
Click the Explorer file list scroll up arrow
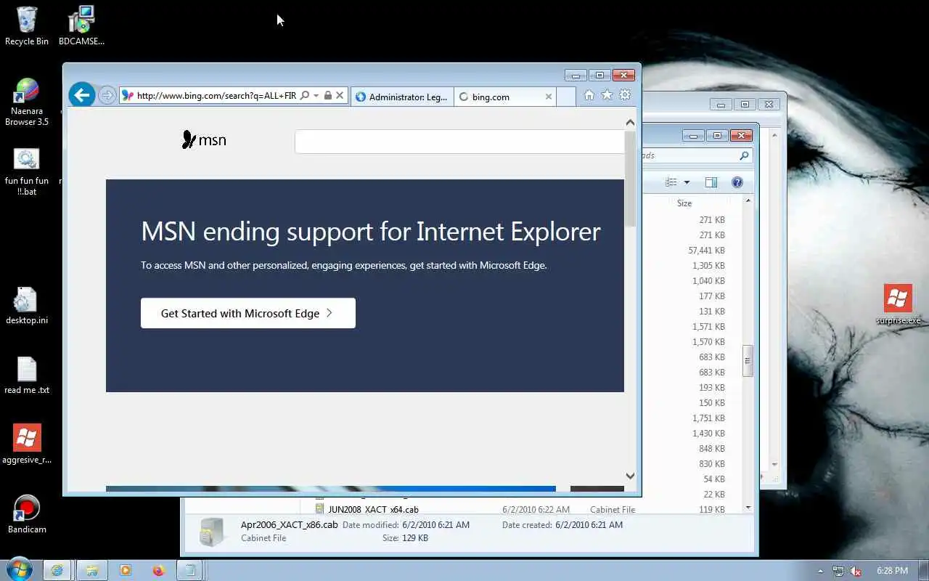[748, 200]
